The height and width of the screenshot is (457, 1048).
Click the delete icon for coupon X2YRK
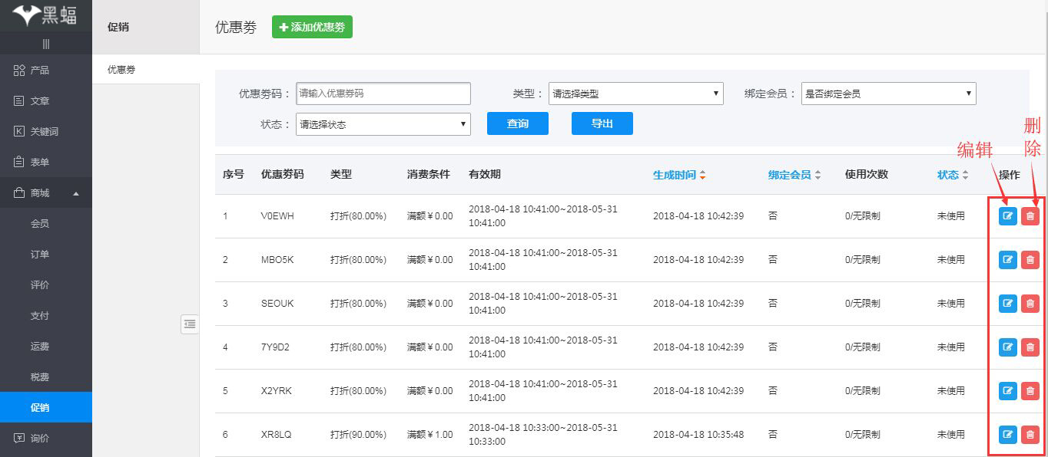click(x=1030, y=390)
